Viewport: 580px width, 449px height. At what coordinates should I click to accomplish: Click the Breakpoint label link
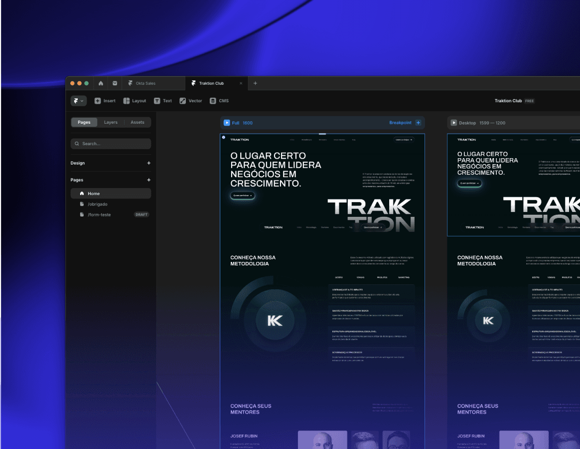tap(400, 123)
